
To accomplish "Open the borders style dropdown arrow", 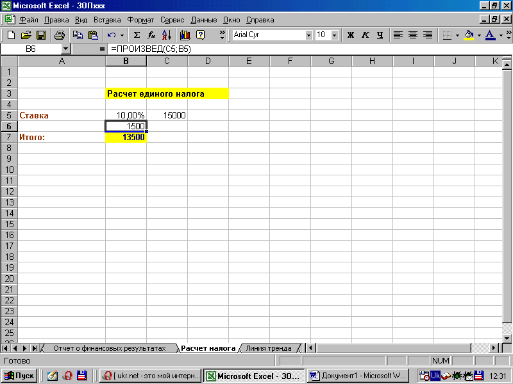I will point(457,35).
